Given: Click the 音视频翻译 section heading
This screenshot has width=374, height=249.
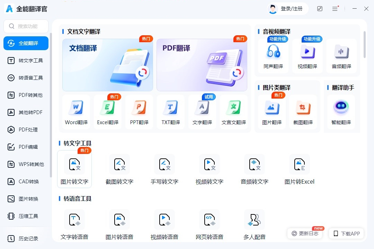Looking at the screenshot, I should pos(276,31).
